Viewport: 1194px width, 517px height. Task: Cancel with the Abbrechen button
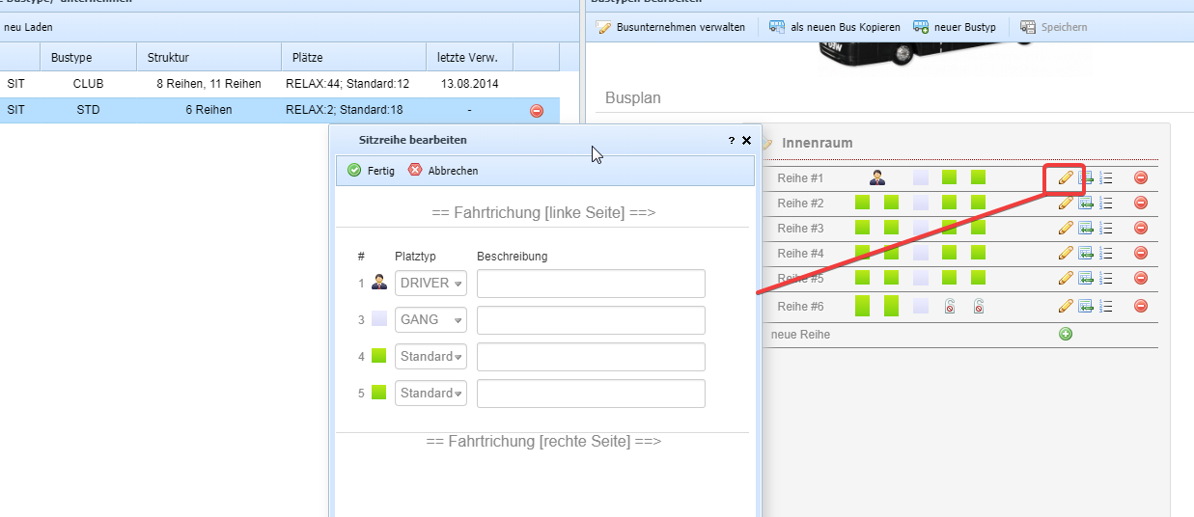click(x=443, y=171)
